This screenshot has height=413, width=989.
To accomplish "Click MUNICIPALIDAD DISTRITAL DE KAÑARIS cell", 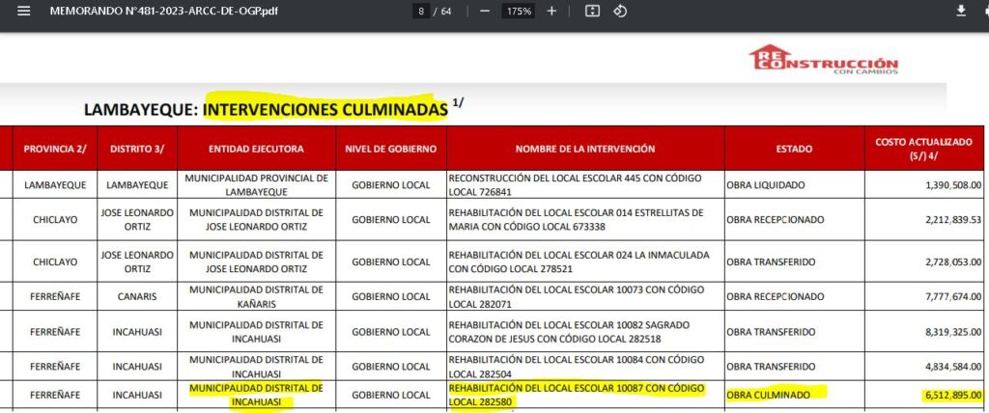I will [x=256, y=296].
